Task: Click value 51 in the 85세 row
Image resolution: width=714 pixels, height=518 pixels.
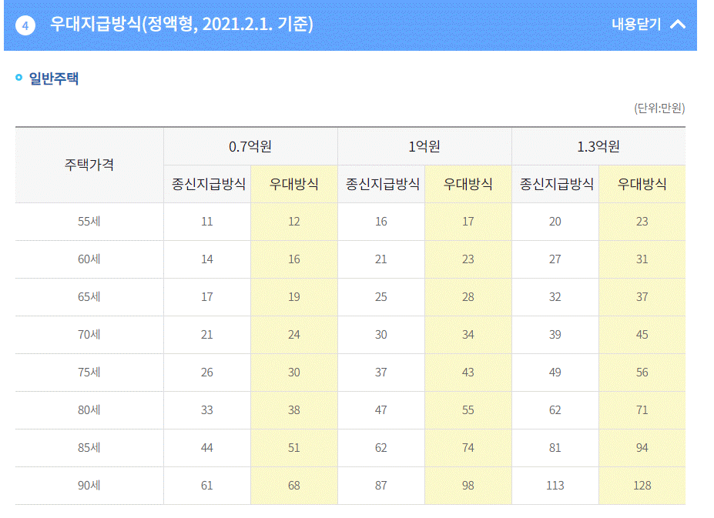Action: (294, 448)
